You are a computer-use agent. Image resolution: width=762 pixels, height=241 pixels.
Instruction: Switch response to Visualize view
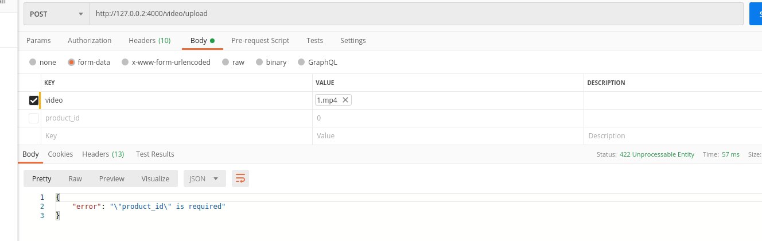(x=155, y=178)
